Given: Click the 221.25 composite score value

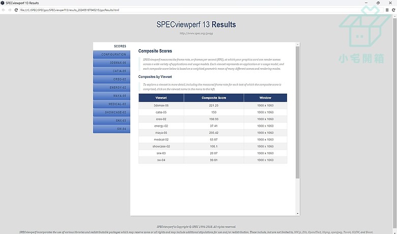Looking at the screenshot, I should [x=214, y=105].
